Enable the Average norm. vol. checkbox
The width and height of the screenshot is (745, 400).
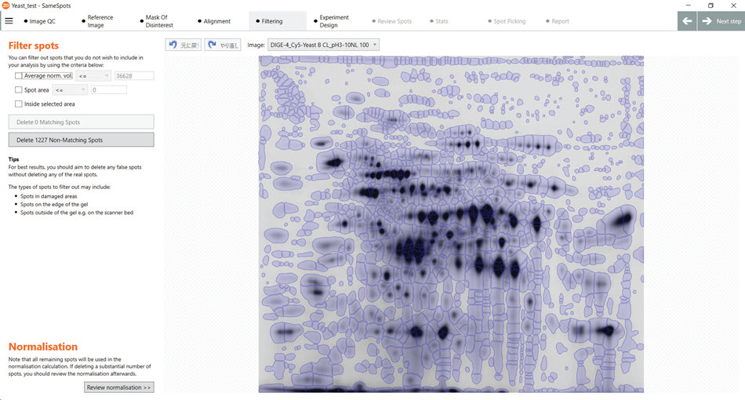pyautogui.click(x=19, y=75)
